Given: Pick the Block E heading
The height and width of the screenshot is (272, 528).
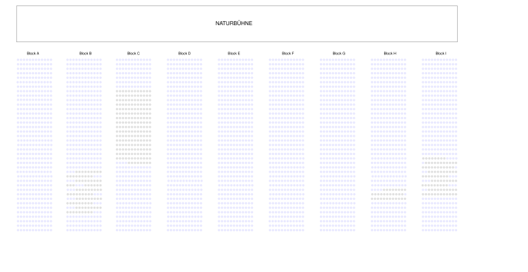Looking at the screenshot, I should click(x=234, y=53).
